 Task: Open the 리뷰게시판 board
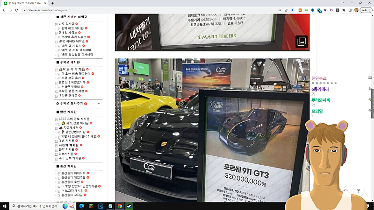tap(66, 154)
